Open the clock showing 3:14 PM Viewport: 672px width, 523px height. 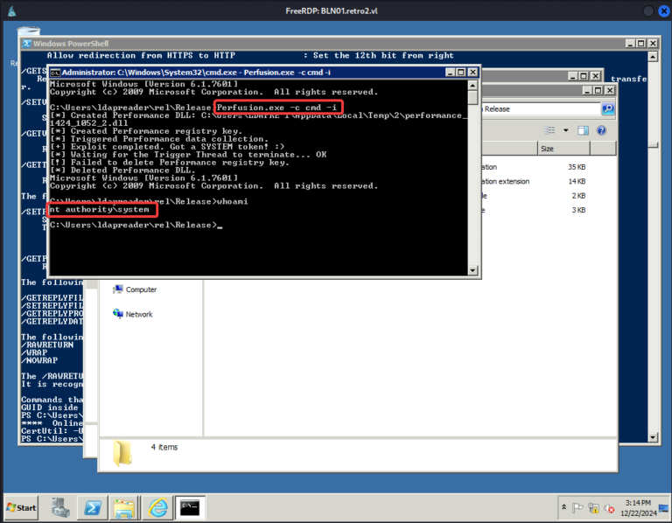coord(638,508)
